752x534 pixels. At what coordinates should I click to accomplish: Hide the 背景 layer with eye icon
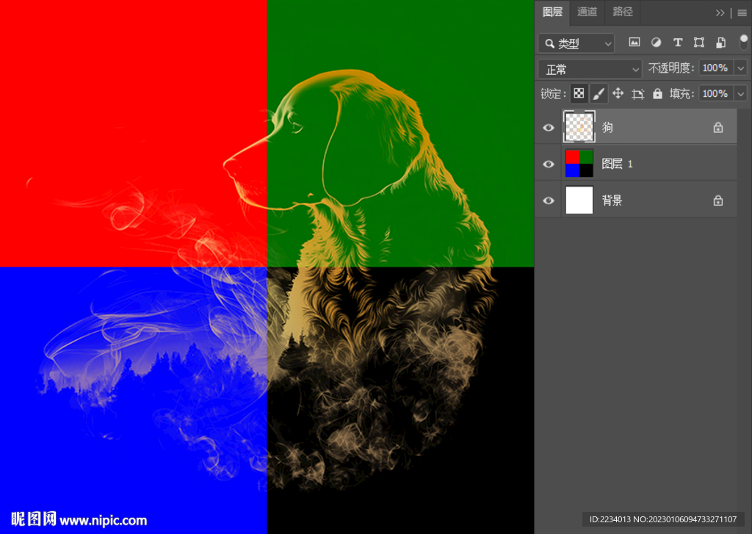[x=549, y=201]
